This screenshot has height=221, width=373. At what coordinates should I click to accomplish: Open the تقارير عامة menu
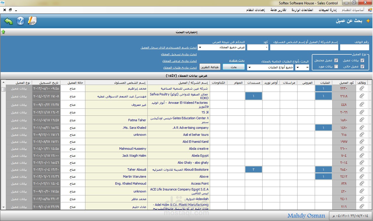click(278, 10)
